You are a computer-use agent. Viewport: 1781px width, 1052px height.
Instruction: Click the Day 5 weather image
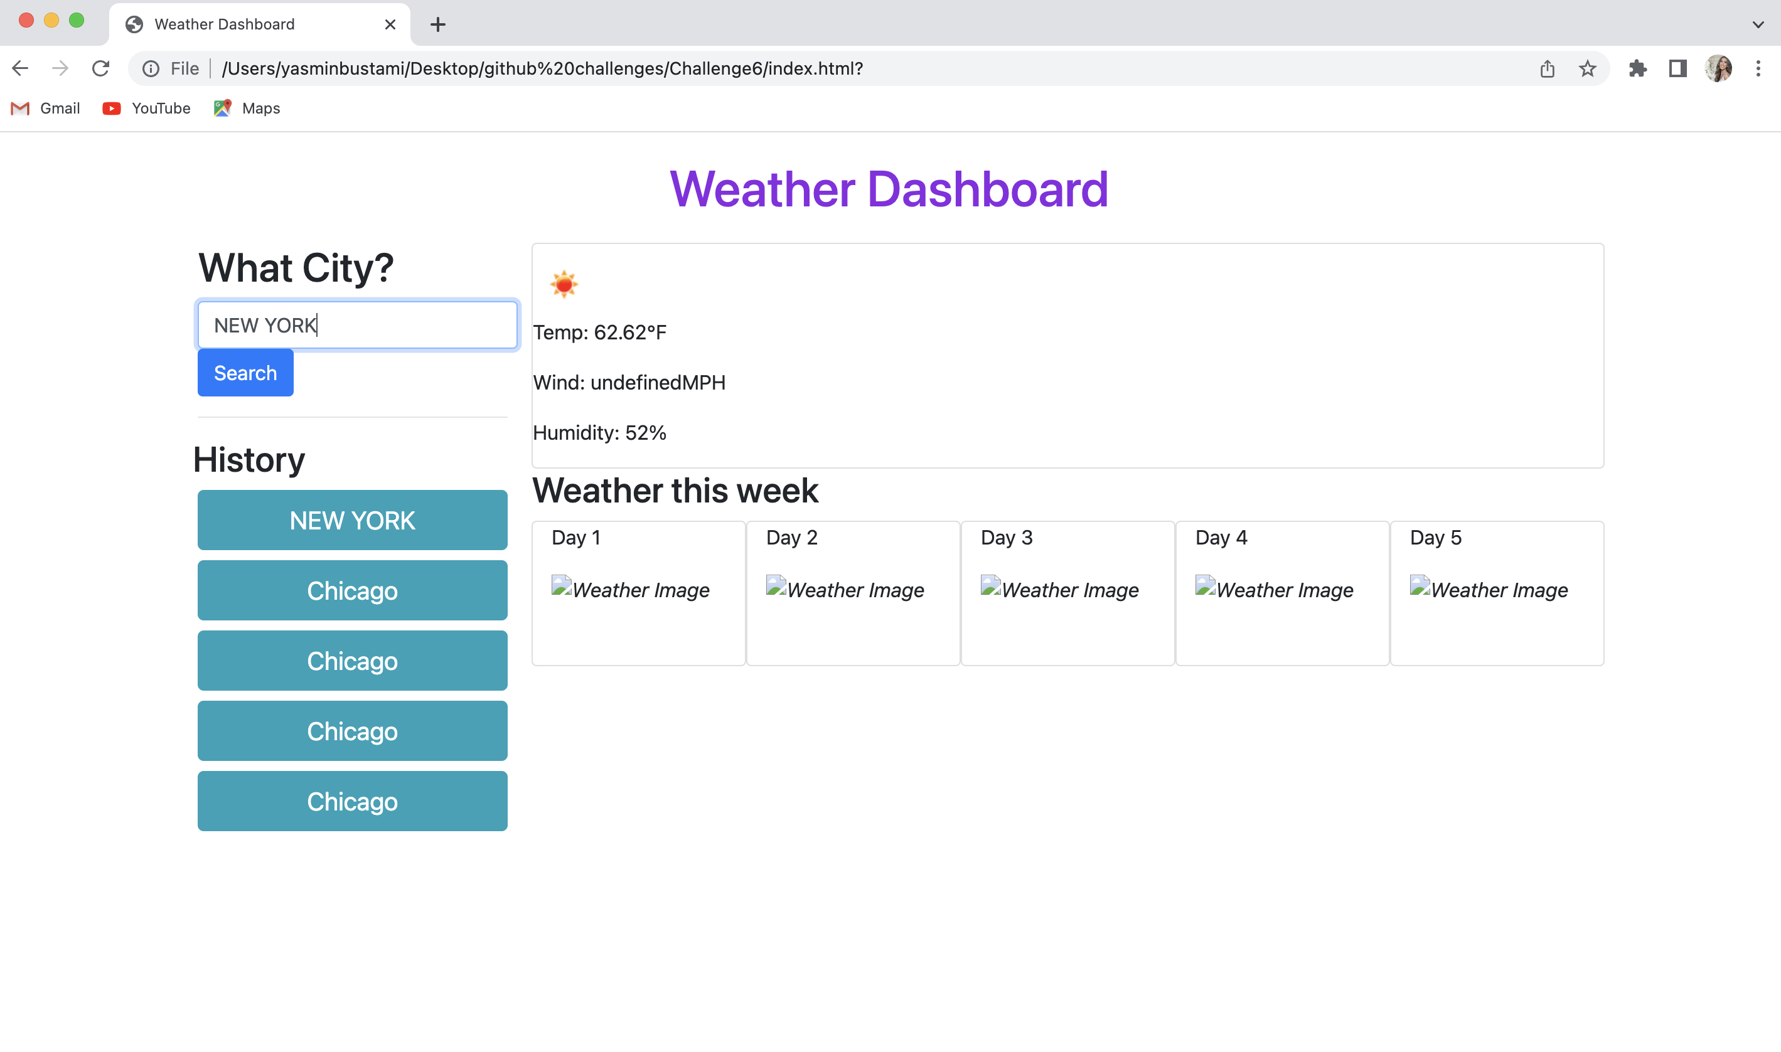pyautogui.click(x=1489, y=590)
